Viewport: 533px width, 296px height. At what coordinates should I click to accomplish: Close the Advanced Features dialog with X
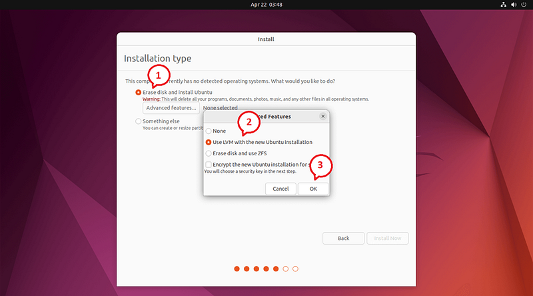coord(323,117)
